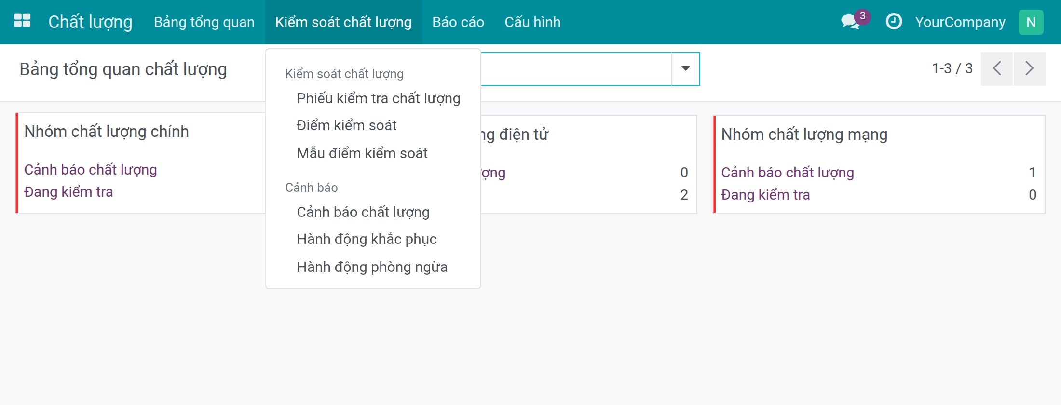Select Điểm kiểm soát menu entry
Image resolution: width=1061 pixels, height=405 pixels.
(373, 125)
